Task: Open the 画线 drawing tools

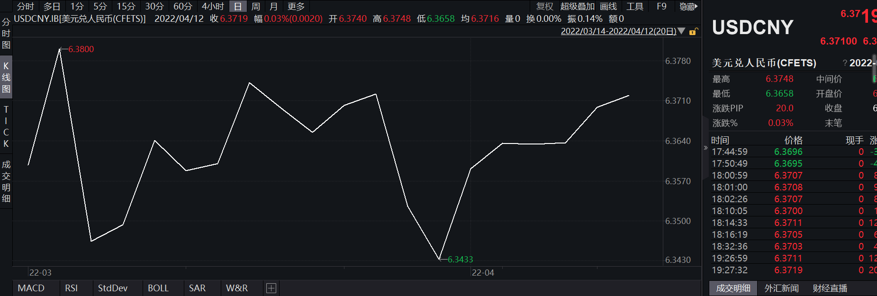Action: click(608, 6)
